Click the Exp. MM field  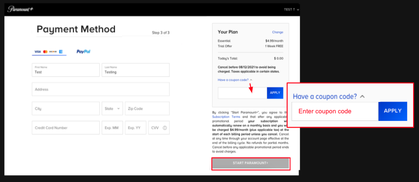click(x=112, y=128)
